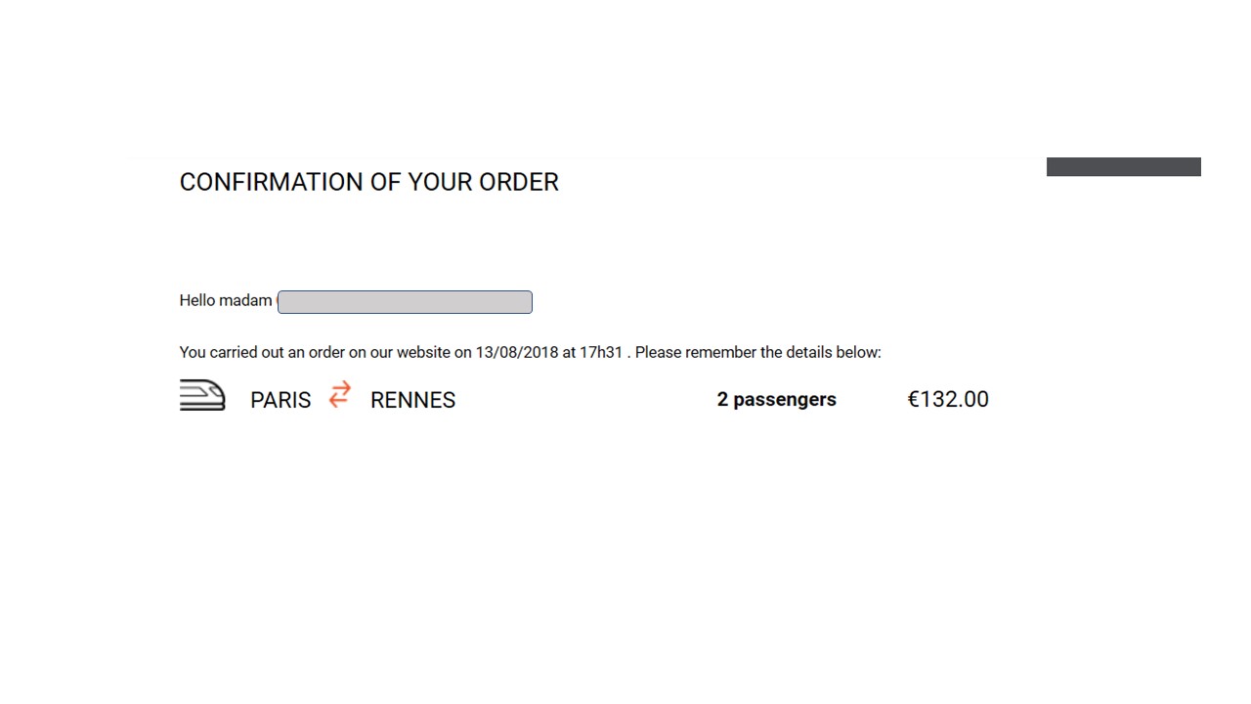Viewport: 1251px width, 704px height.
Task: Click the Hello madam greeting text
Action: (226, 300)
